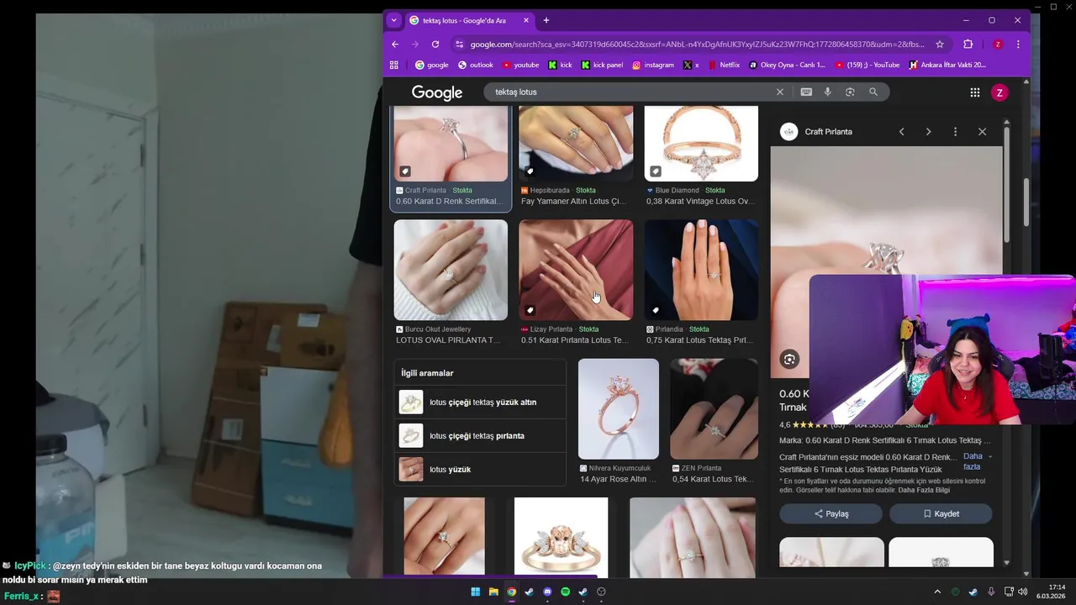The width and height of the screenshot is (1076, 605).
Task: Open the Chrome tab search dropdown
Action: coord(393,20)
